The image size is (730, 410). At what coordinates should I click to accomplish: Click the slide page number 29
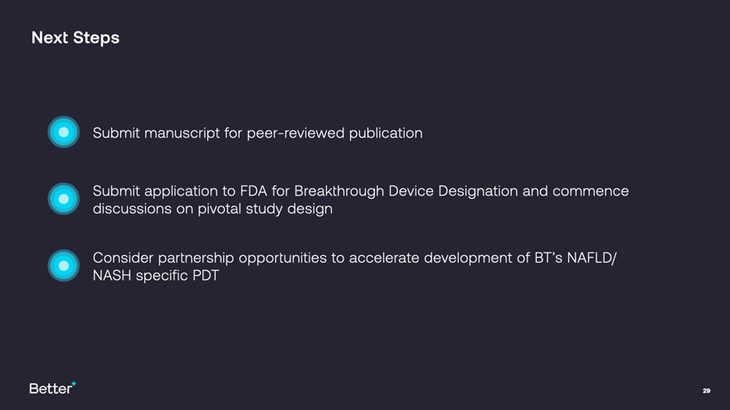click(x=706, y=390)
